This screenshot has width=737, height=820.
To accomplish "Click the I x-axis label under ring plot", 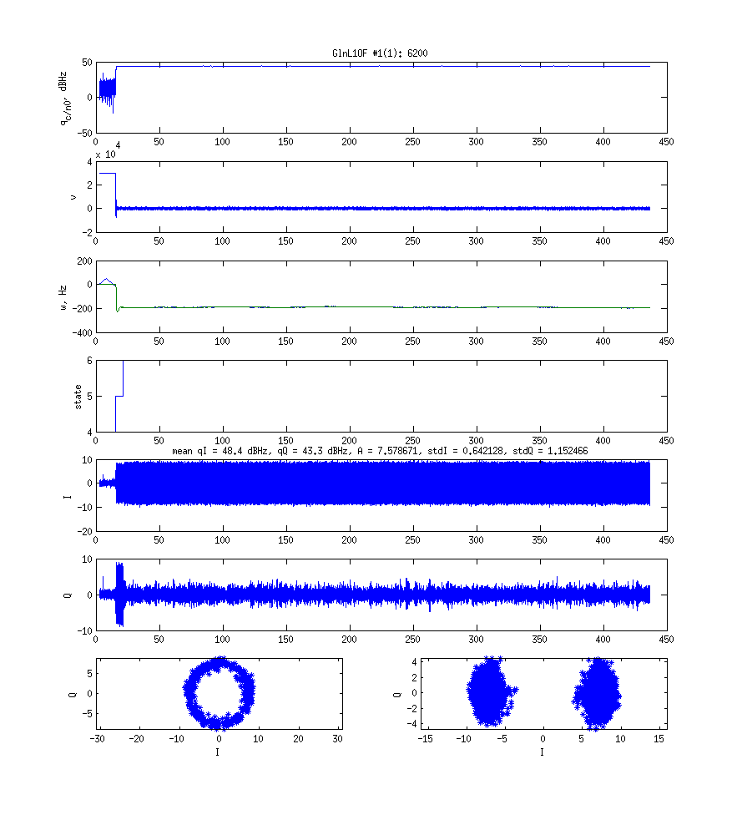I will (x=219, y=752).
